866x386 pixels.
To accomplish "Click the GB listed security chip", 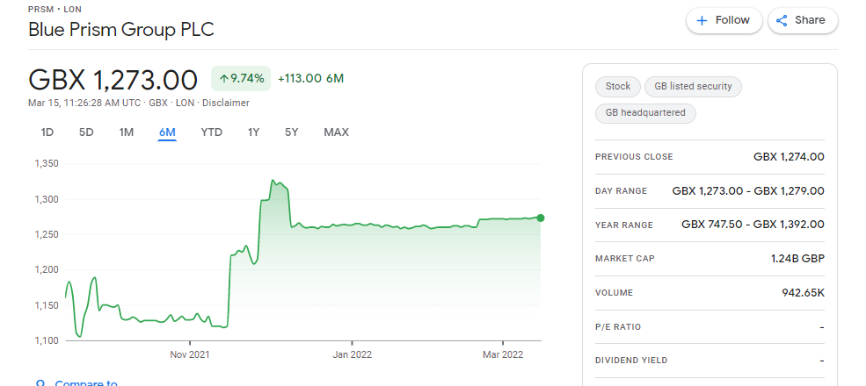I will 693,87.
